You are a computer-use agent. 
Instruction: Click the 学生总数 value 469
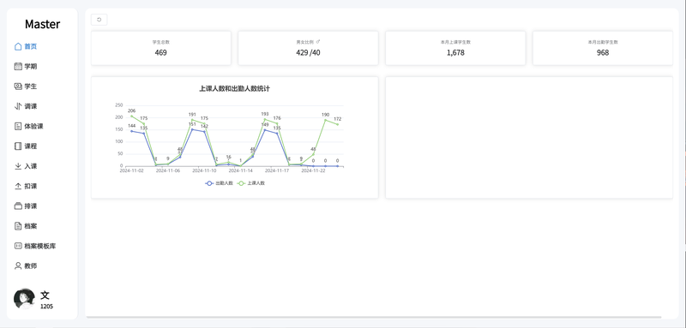(x=160, y=53)
